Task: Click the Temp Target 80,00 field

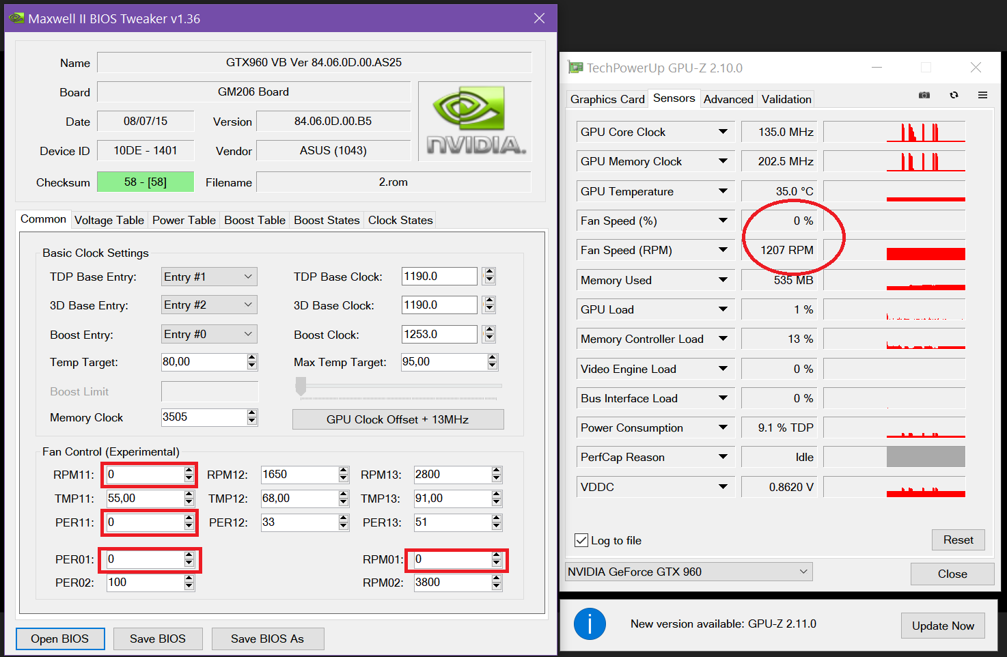Action: (204, 361)
